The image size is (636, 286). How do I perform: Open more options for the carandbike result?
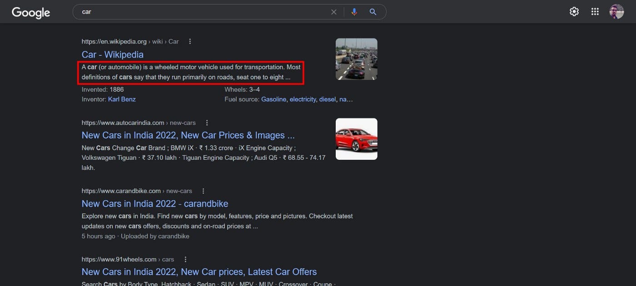[203, 191]
